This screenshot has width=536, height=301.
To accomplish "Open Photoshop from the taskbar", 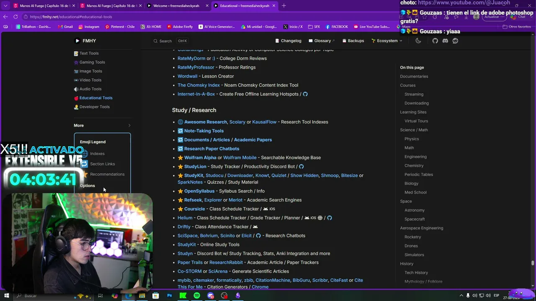I will coord(169,296).
